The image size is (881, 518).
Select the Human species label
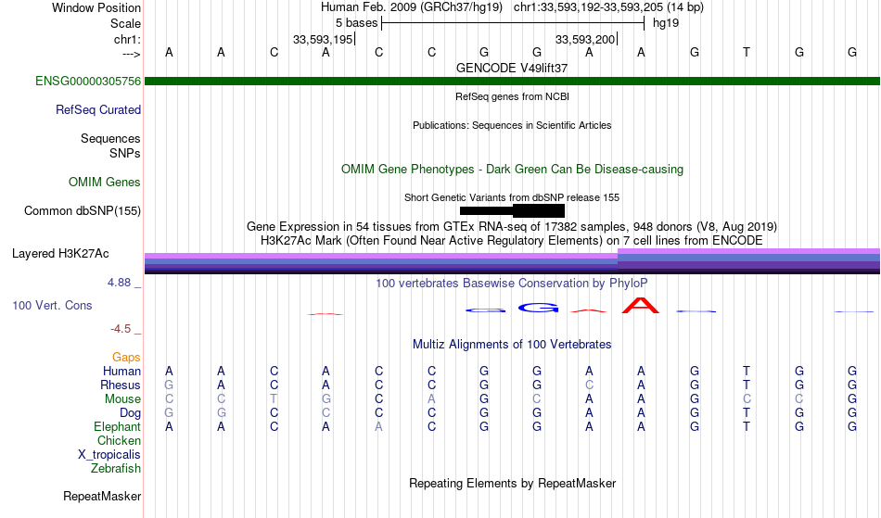[121, 371]
